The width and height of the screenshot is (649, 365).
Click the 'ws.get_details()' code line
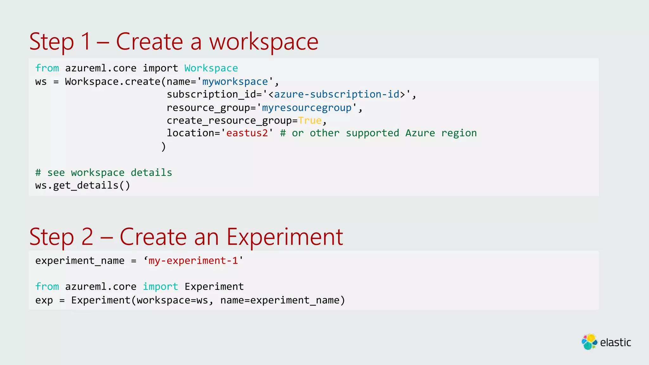tap(83, 185)
